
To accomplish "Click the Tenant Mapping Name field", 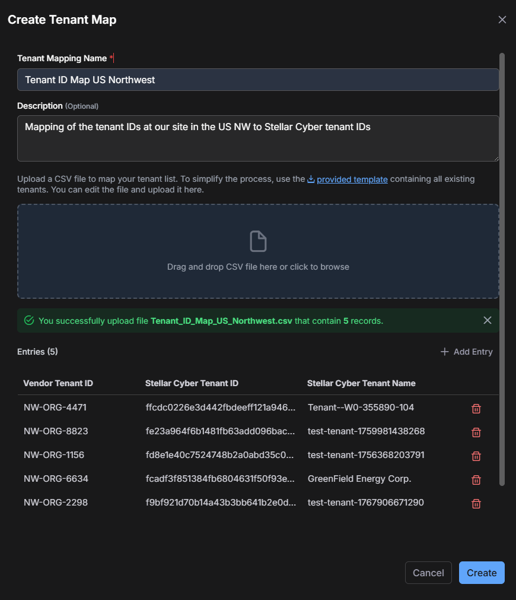I will [x=258, y=80].
